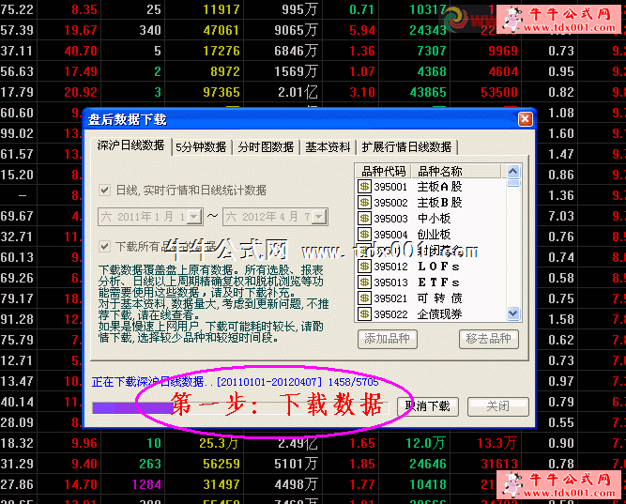Image resolution: width=626 pixels, height=504 pixels.
Task: Click the 创业板 list row text
Action: coord(434,235)
